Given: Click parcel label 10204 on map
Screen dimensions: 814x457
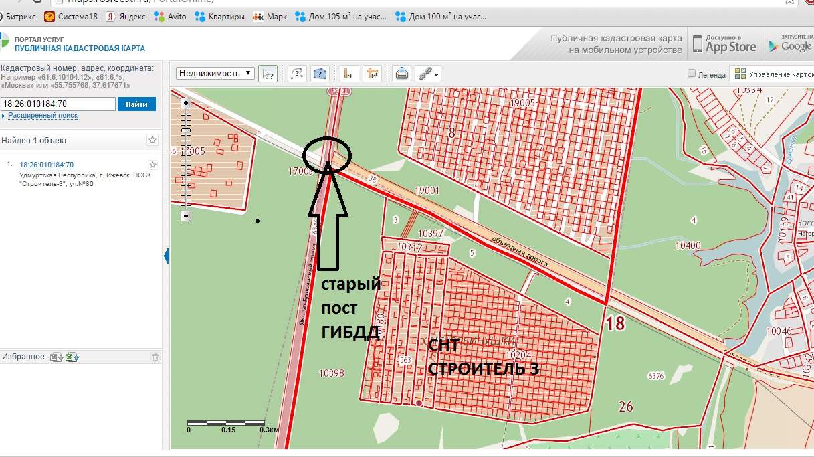Looking at the screenshot, I should pos(519,355).
